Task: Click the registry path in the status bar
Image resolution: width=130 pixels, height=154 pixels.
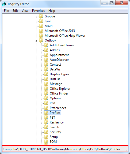Action: (62, 149)
